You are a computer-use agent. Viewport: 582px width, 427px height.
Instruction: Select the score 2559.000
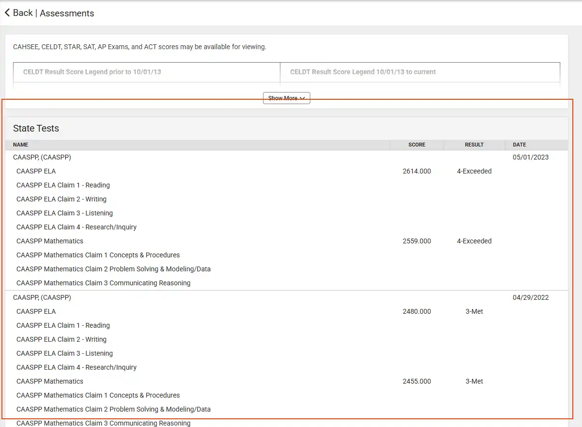point(417,241)
